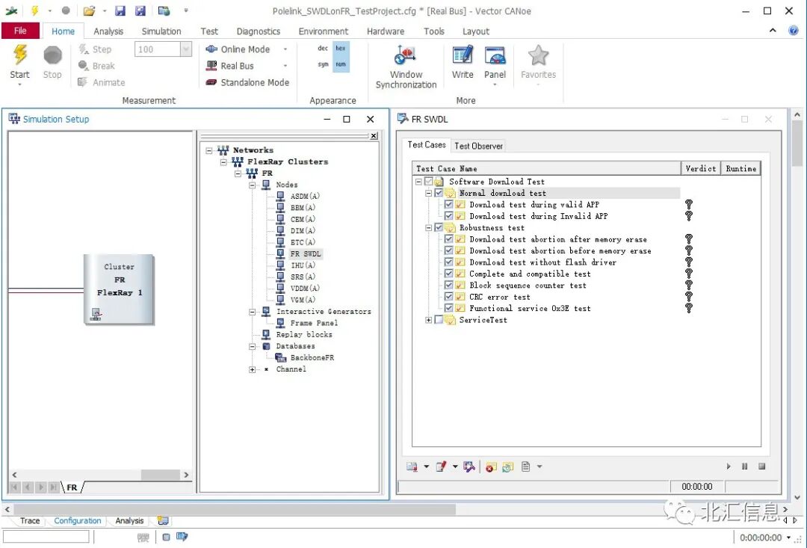Click the configure tool icon in FR SWDL toolbar
Image resolution: width=807 pixels, height=548 pixels.
469,467
